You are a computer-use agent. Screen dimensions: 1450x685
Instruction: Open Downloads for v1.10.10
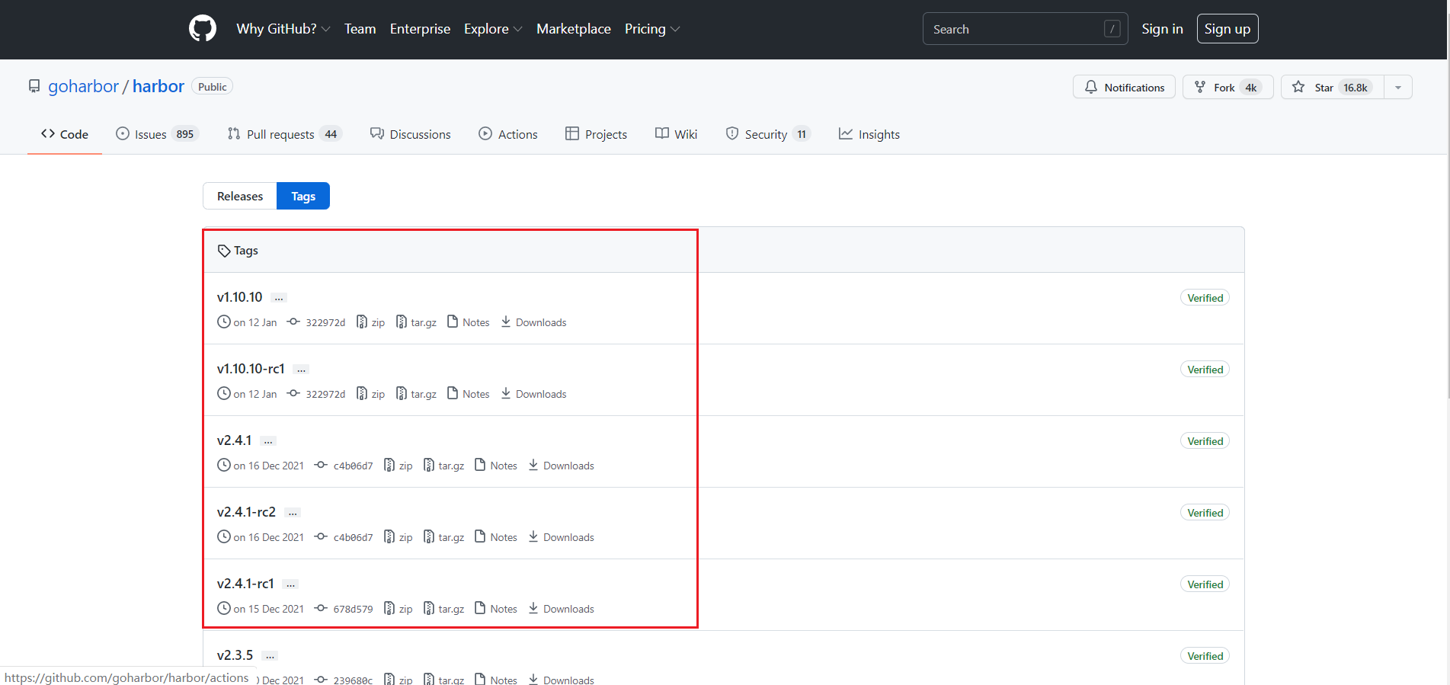coord(533,322)
